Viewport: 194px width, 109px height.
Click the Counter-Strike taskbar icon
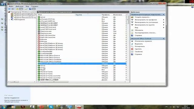click(x=32, y=107)
